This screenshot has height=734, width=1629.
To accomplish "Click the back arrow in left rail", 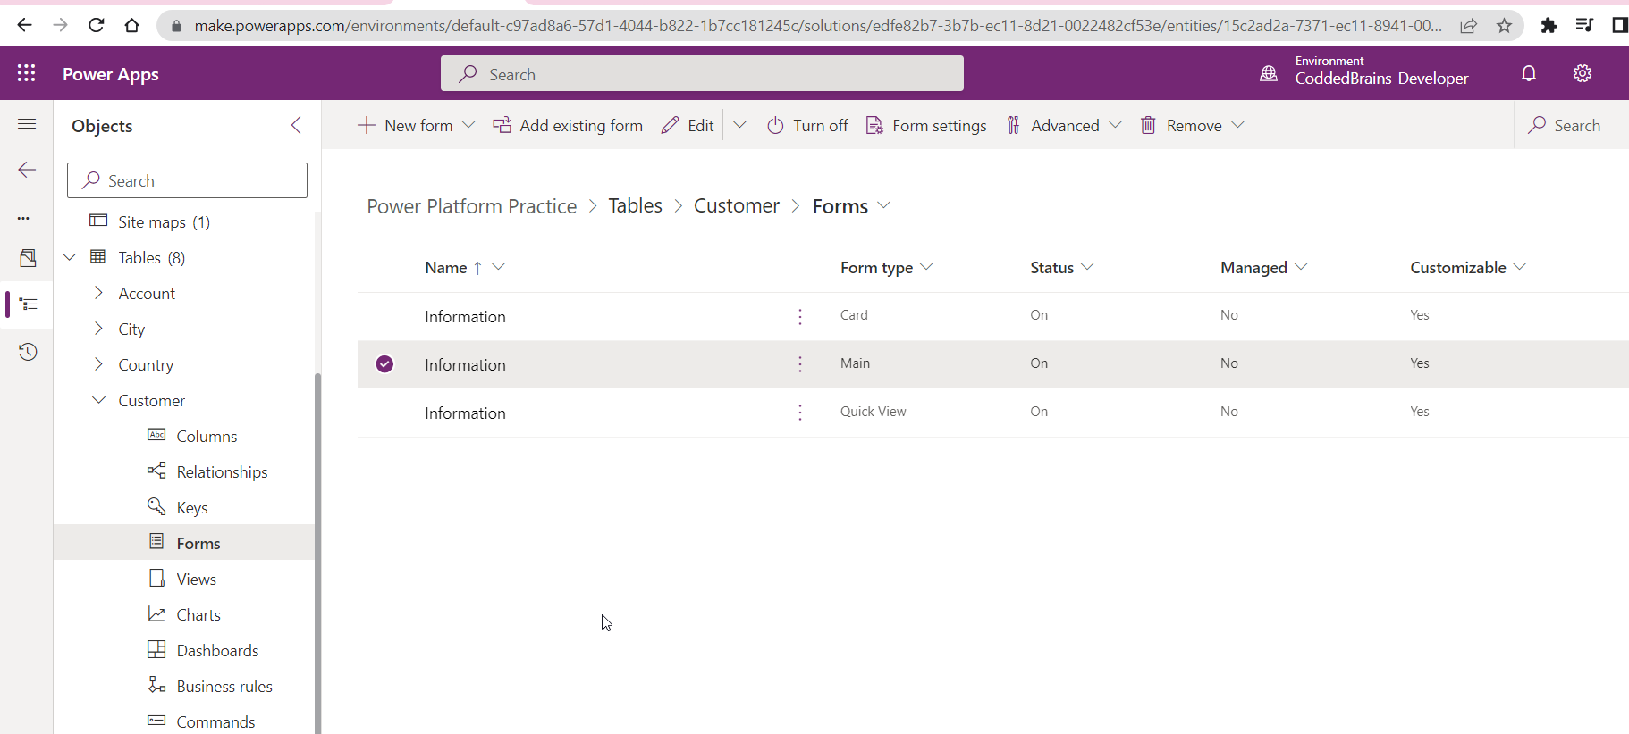I will point(28,170).
